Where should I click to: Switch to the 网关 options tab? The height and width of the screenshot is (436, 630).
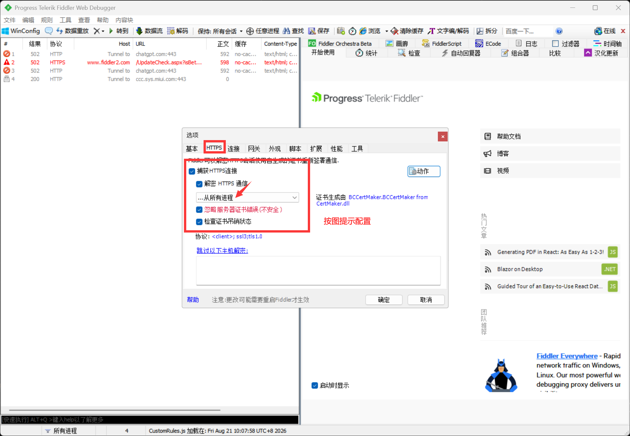(x=254, y=149)
